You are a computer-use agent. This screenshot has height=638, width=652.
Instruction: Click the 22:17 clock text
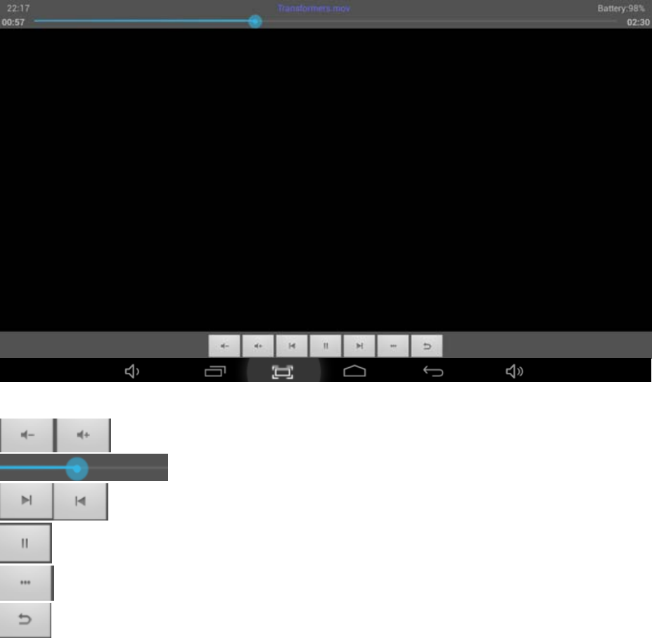click(18, 8)
